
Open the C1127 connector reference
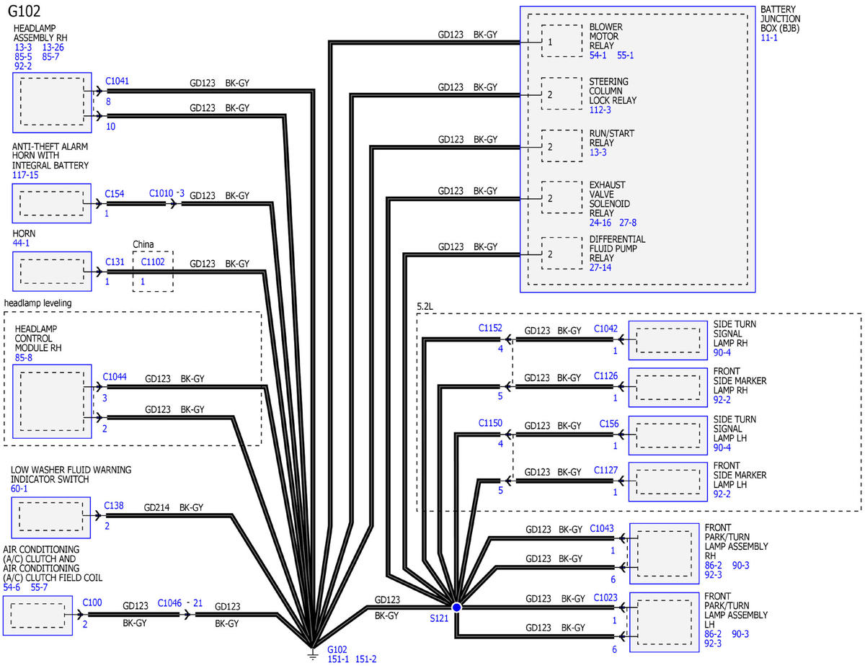[x=606, y=471]
